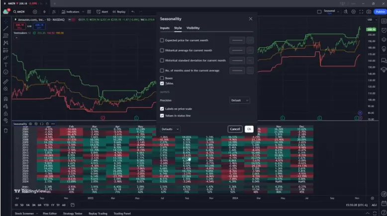
Task: Open the Strategy Tester tab
Action: coord(73,214)
